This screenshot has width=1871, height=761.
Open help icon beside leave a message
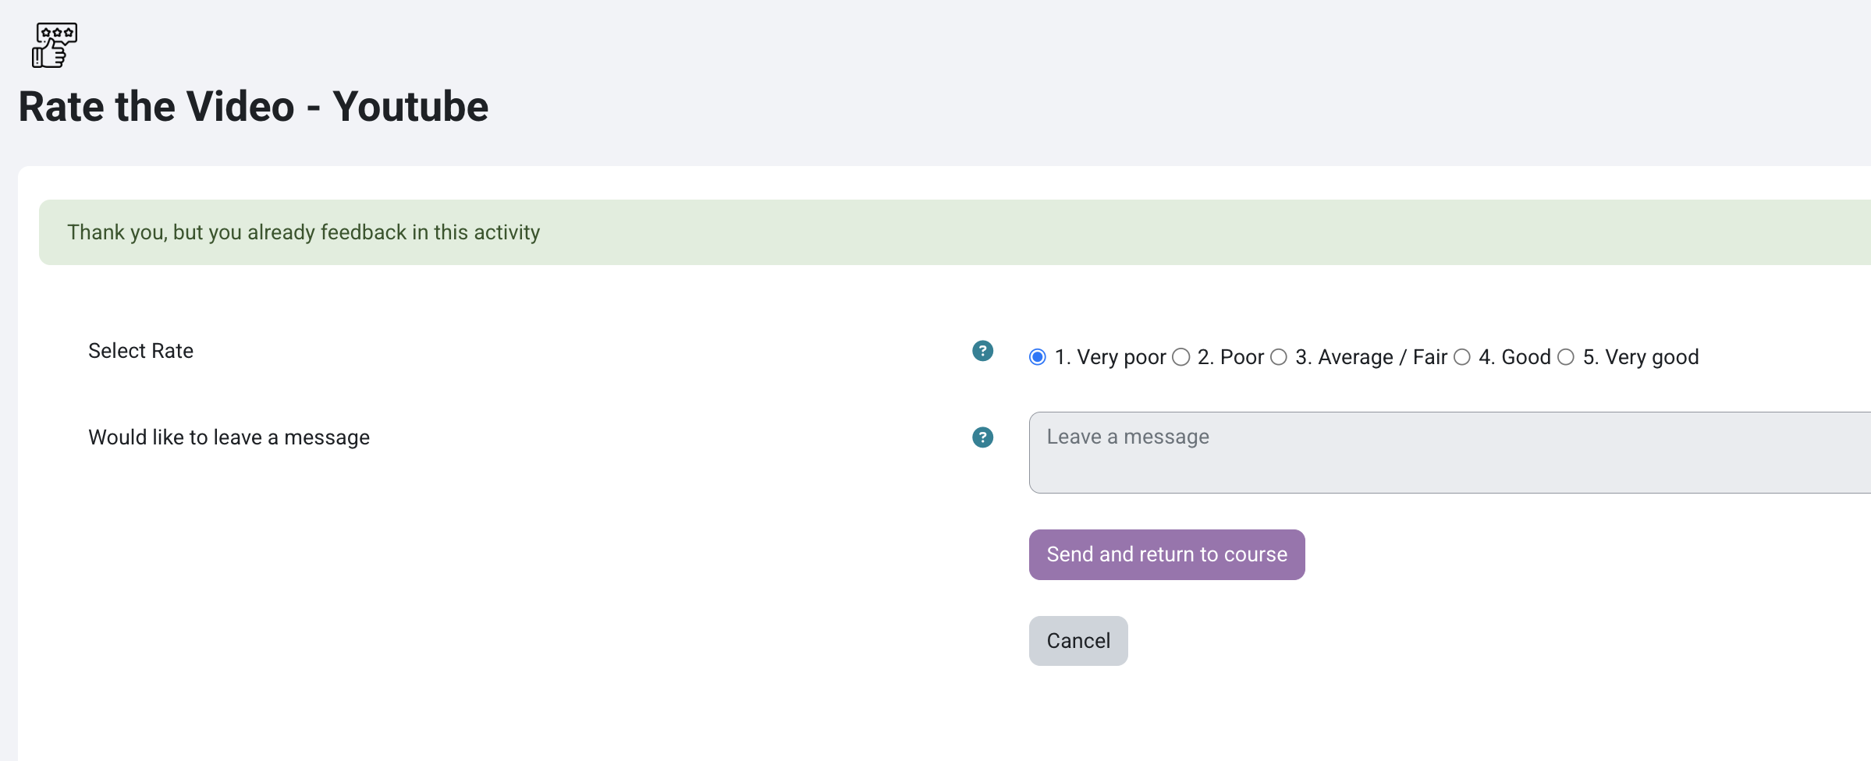[x=982, y=437]
